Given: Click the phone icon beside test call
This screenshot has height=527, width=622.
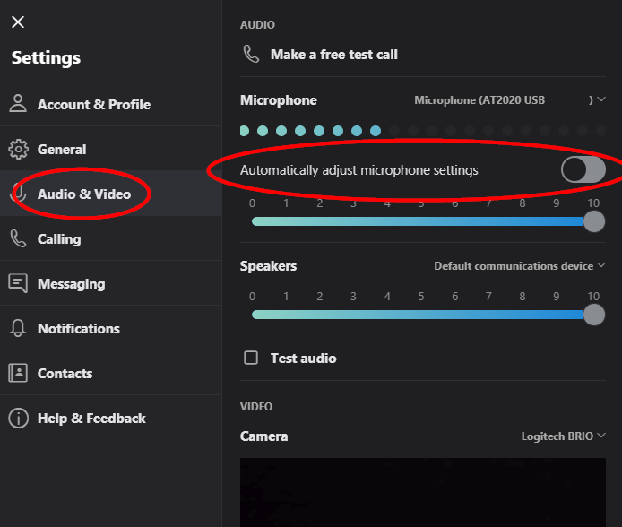Looking at the screenshot, I should [251, 54].
